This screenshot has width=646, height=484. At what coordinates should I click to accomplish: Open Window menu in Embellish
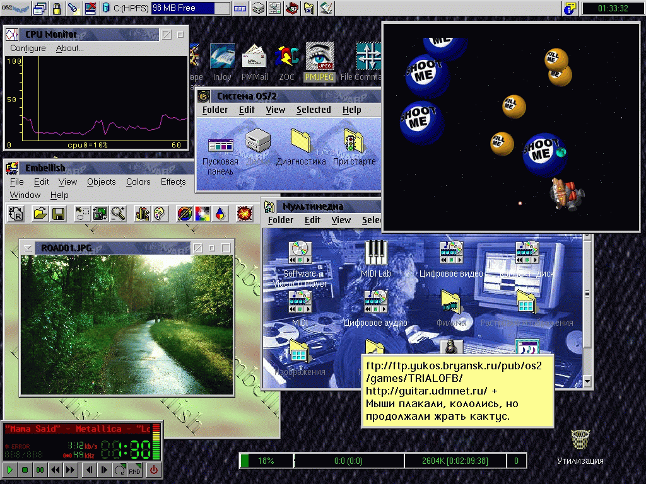click(25, 195)
